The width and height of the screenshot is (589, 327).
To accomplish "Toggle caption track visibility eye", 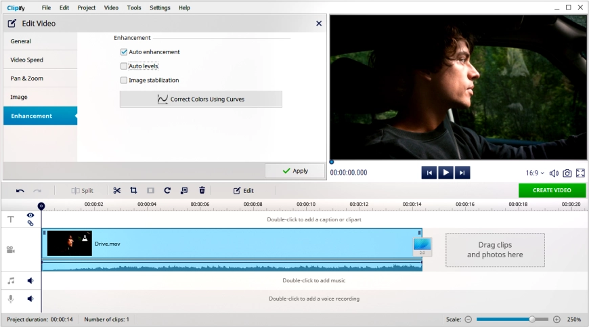I will [x=30, y=215].
